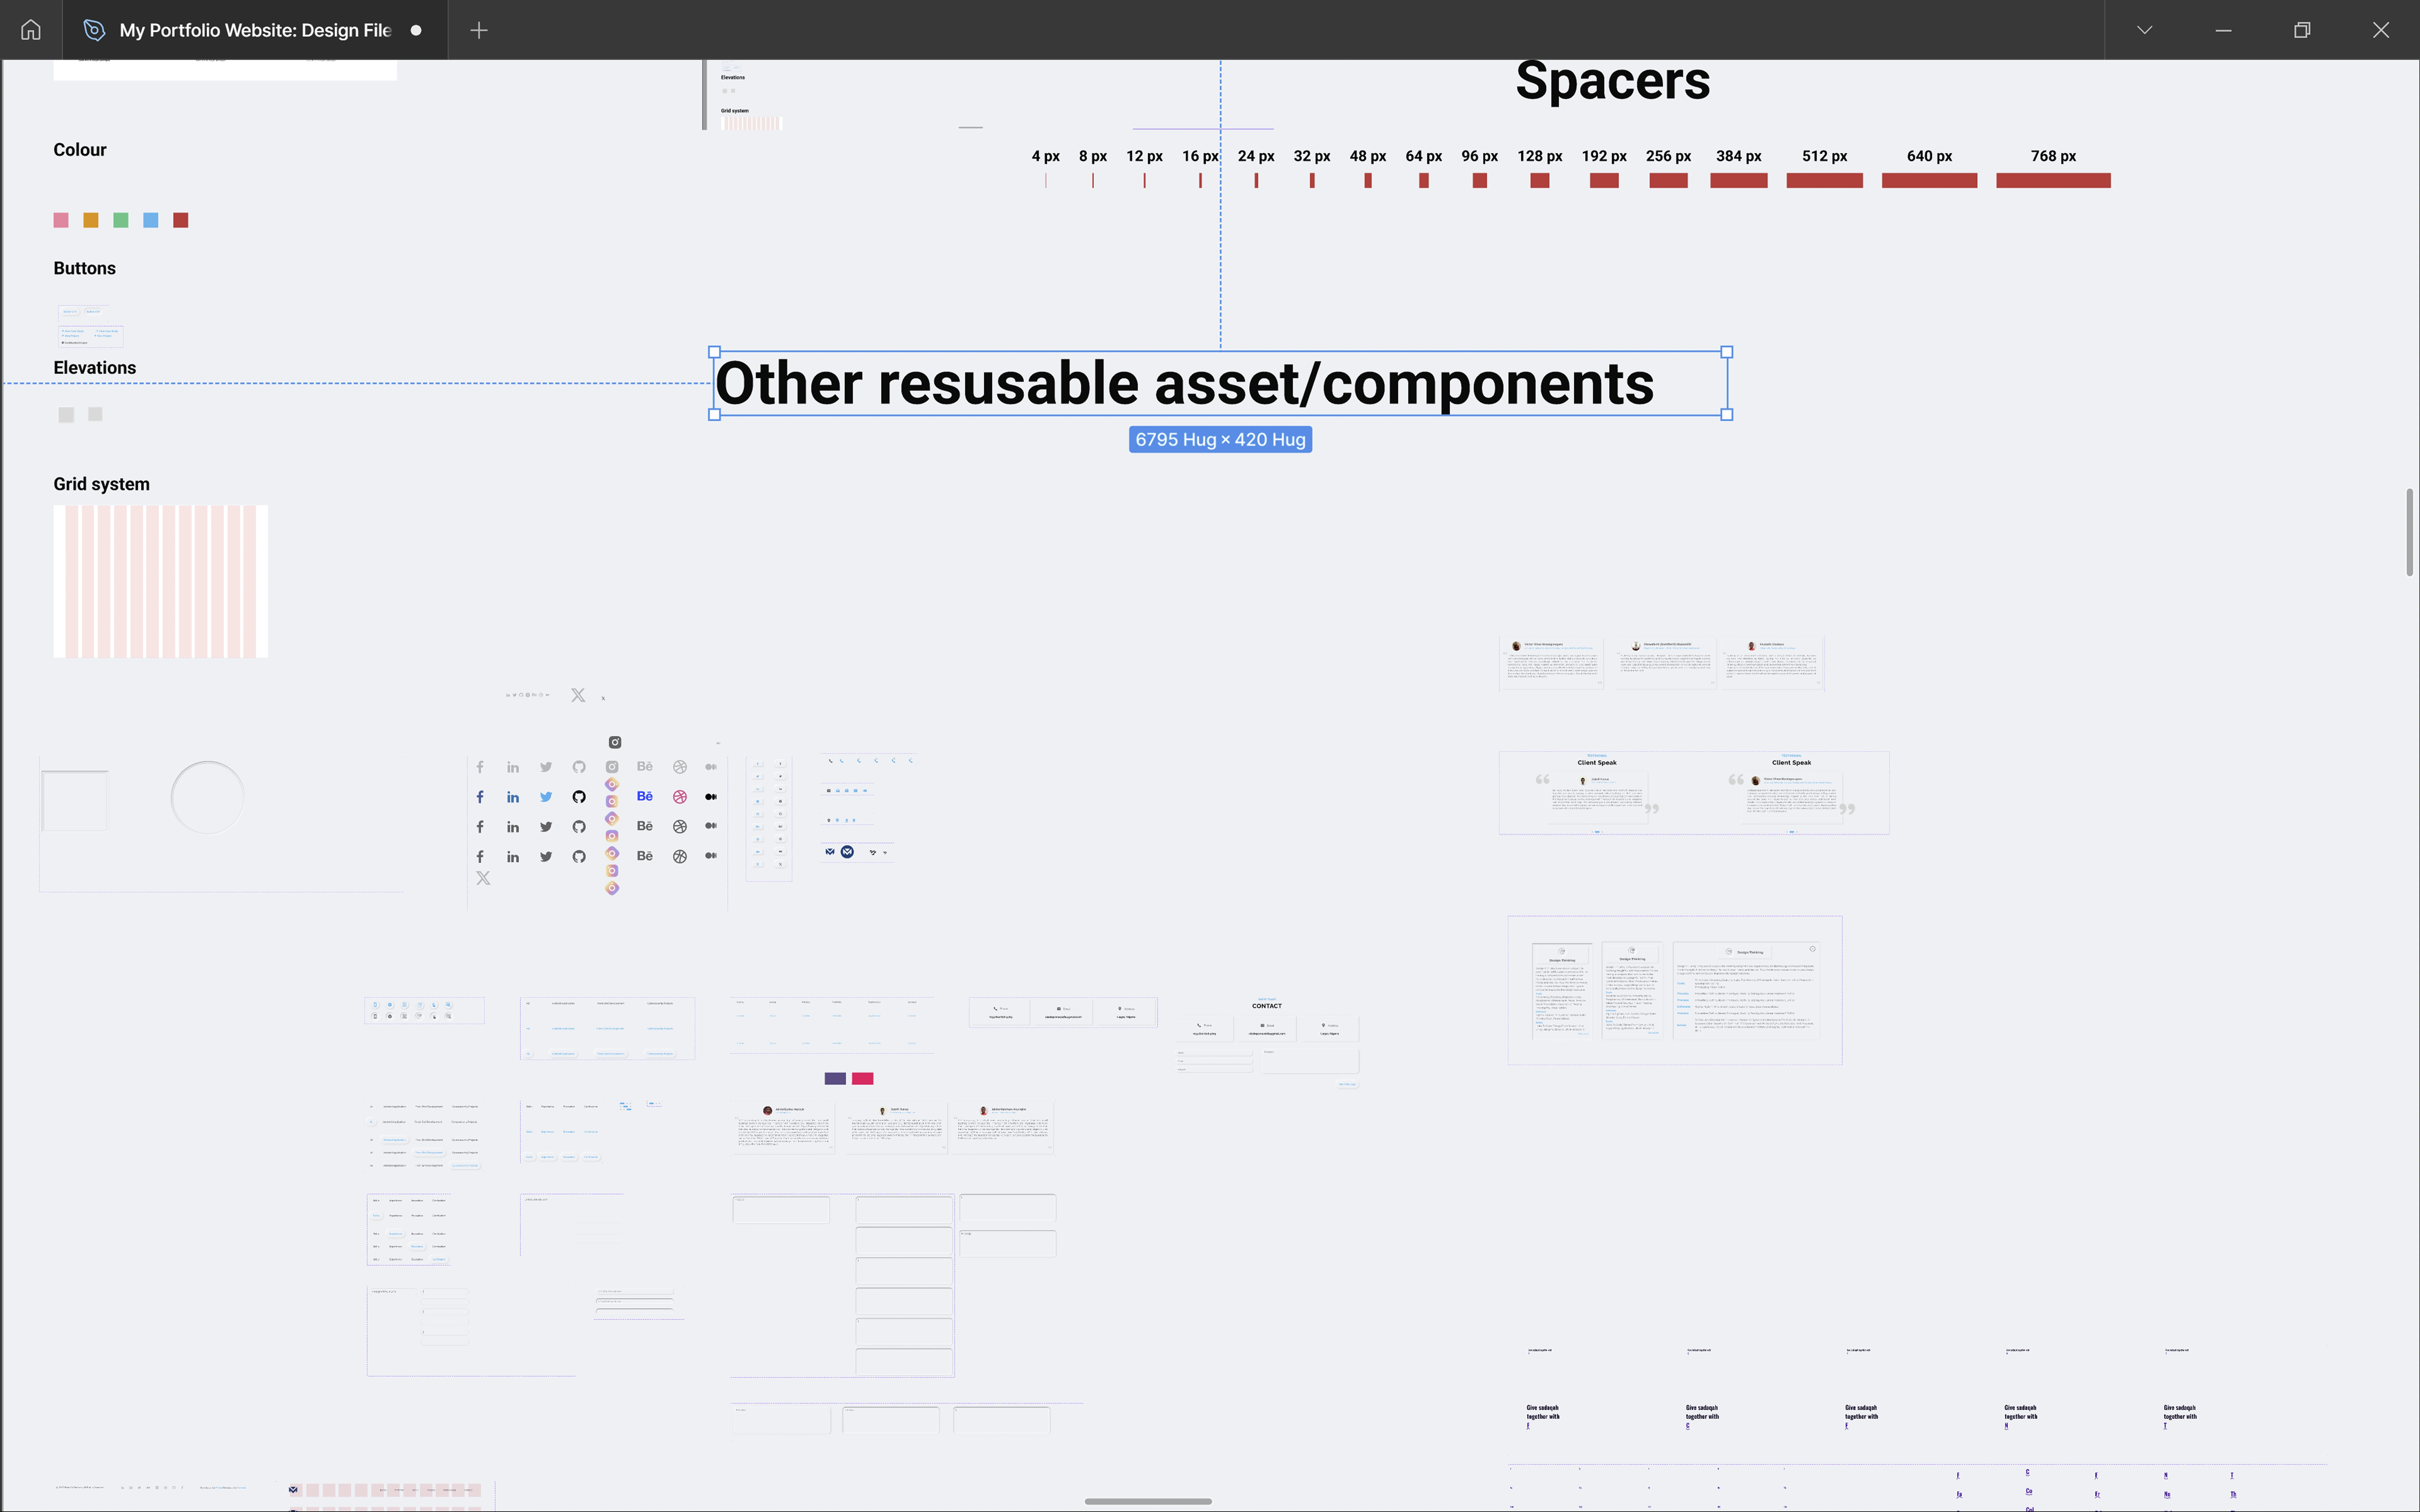Select the navy circular M logo icon
The width and height of the screenshot is (2420, 1512).
(847, 852)
